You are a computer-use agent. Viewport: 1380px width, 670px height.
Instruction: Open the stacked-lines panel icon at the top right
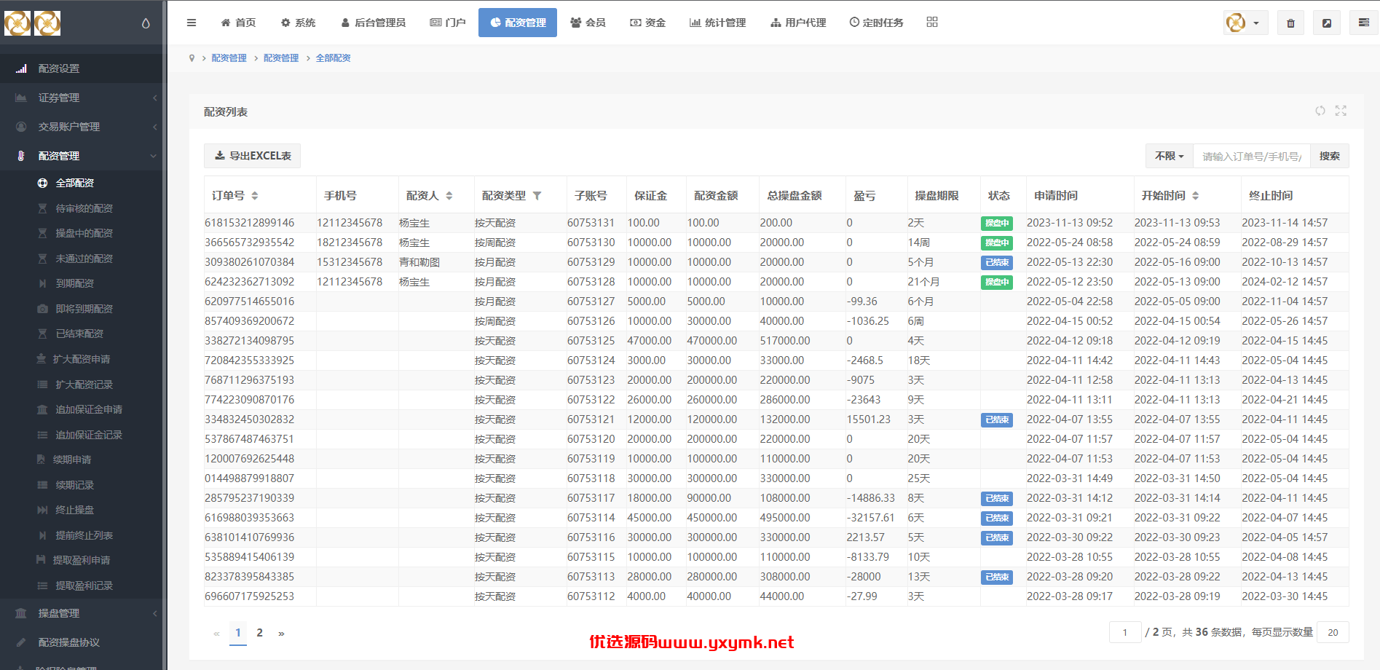[1364, 23]
